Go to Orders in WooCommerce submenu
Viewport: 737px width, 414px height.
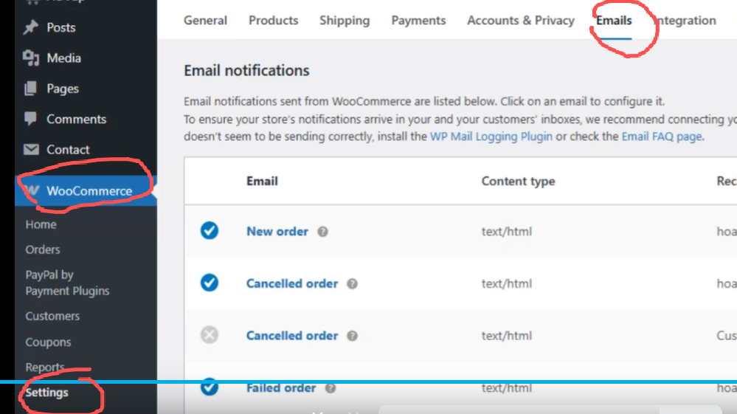point(43,249)
